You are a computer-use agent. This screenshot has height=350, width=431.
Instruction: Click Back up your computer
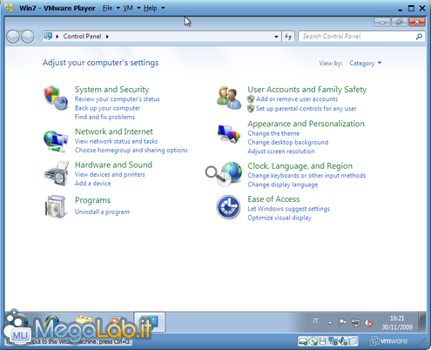click(107, 108)
